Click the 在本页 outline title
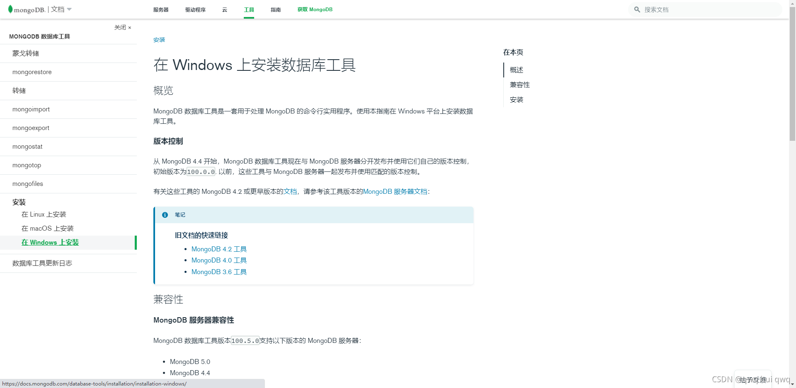796x388 pixels. point(513,52)
